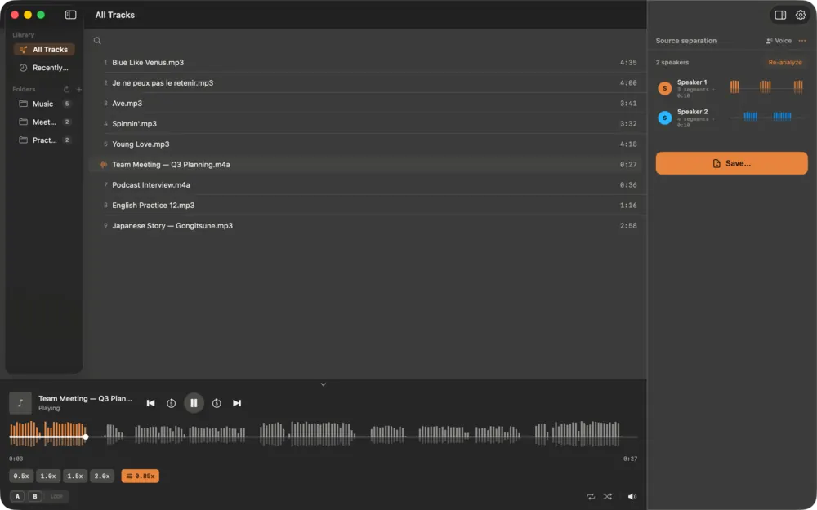The width and height of the screenshot is (817, 510).
Task: Mute audio with the speaker icon
Action: pos(632,496)
